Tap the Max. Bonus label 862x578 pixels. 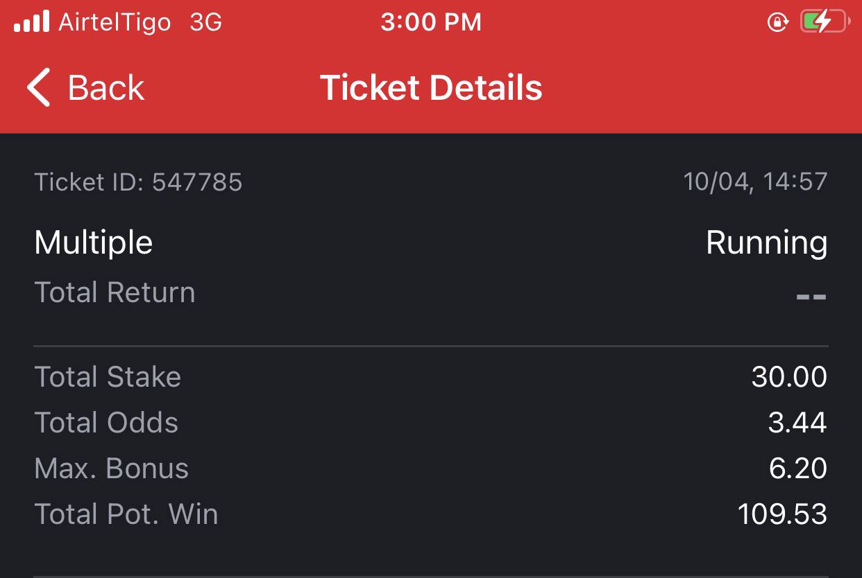111,468
